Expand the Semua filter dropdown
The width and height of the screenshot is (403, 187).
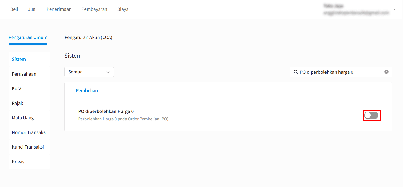[89, 72]
